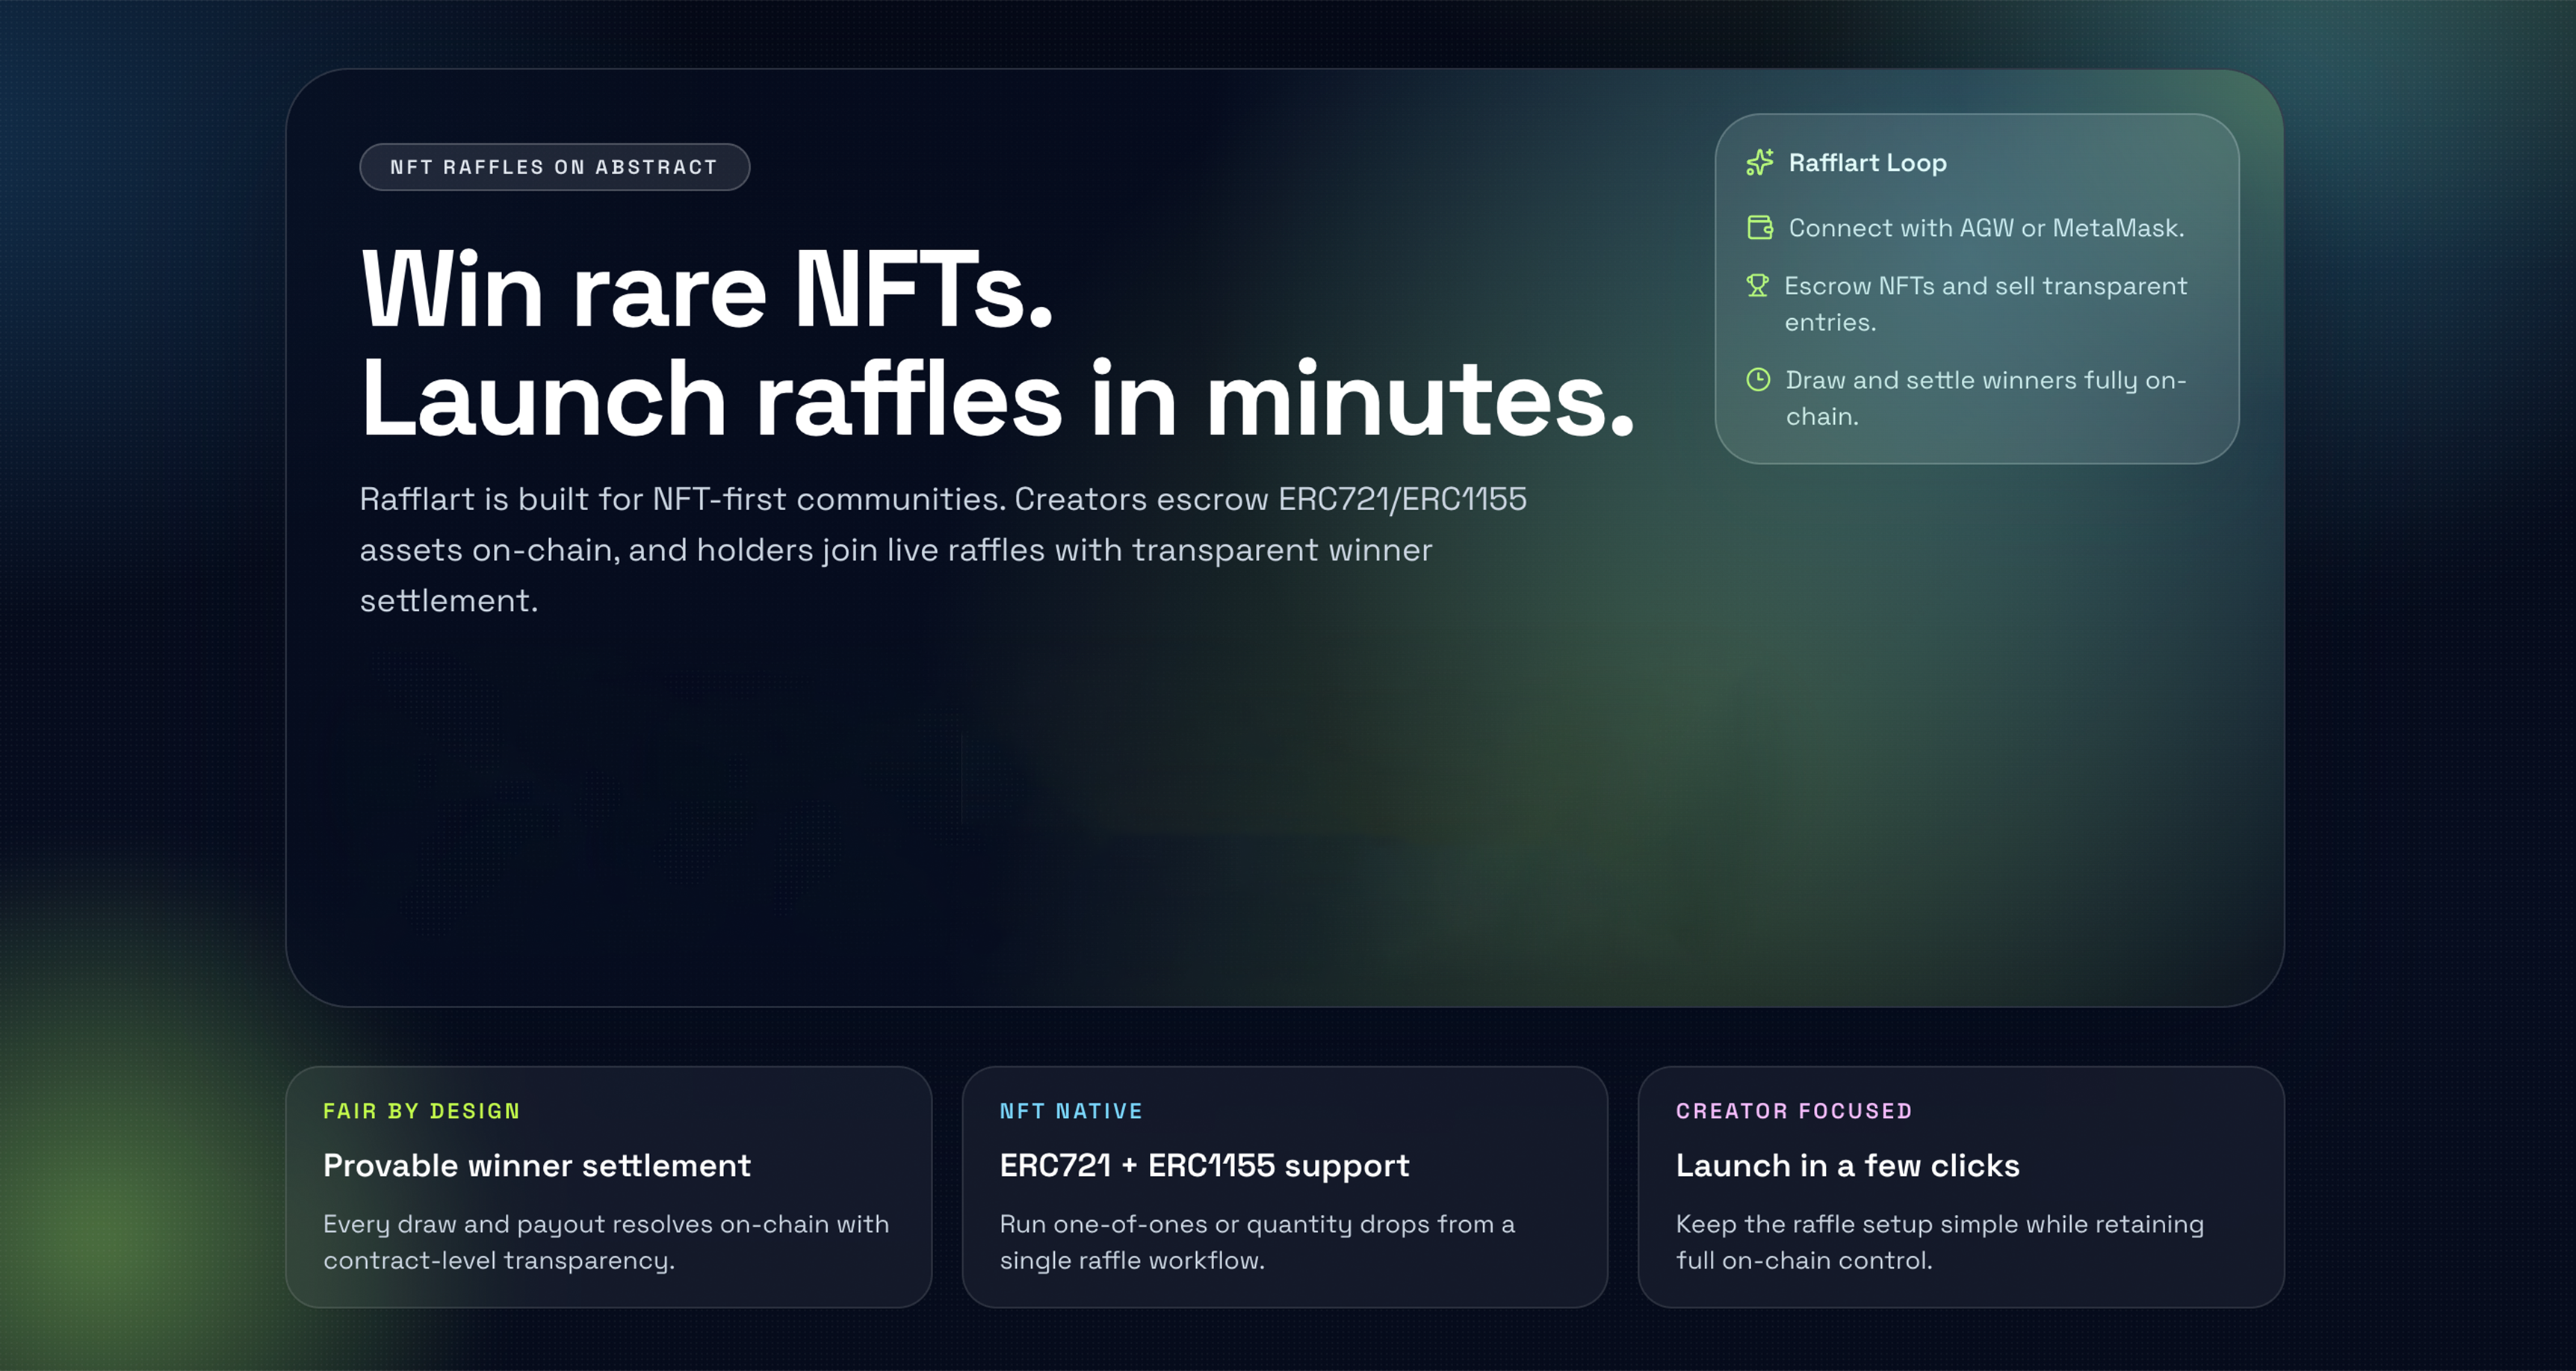Open the Launch in a few clicks card

point(1962,1189)
